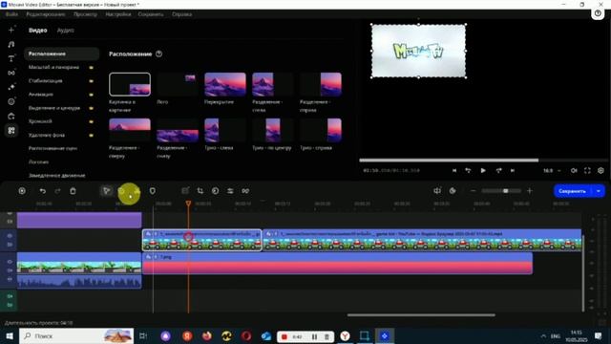Open aspect ratio 16:9 dropdown
The image size is (611, 344).
point(552,170)
